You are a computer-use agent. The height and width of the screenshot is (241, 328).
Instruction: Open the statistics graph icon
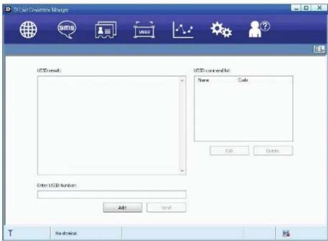pyautogui.click(x=183, y=30)
